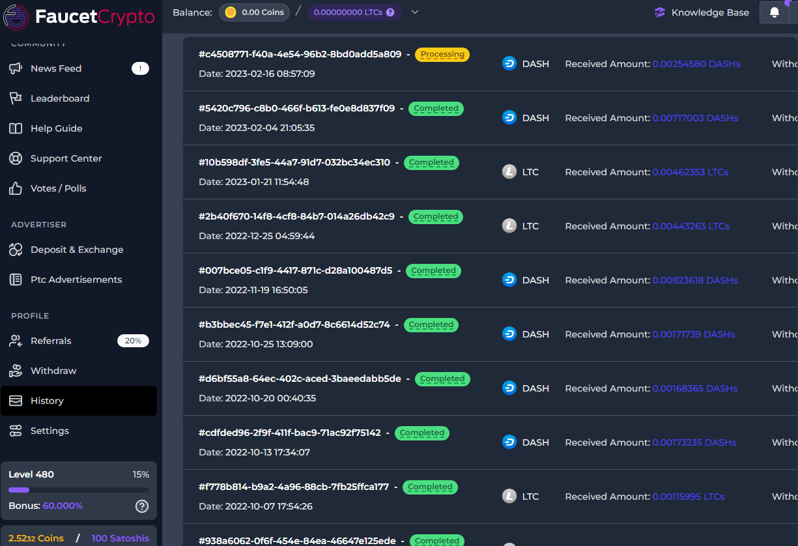Click the 0.00000000 LTCs balance pill
Screen dimensions: 798x546
pos(354,12)
